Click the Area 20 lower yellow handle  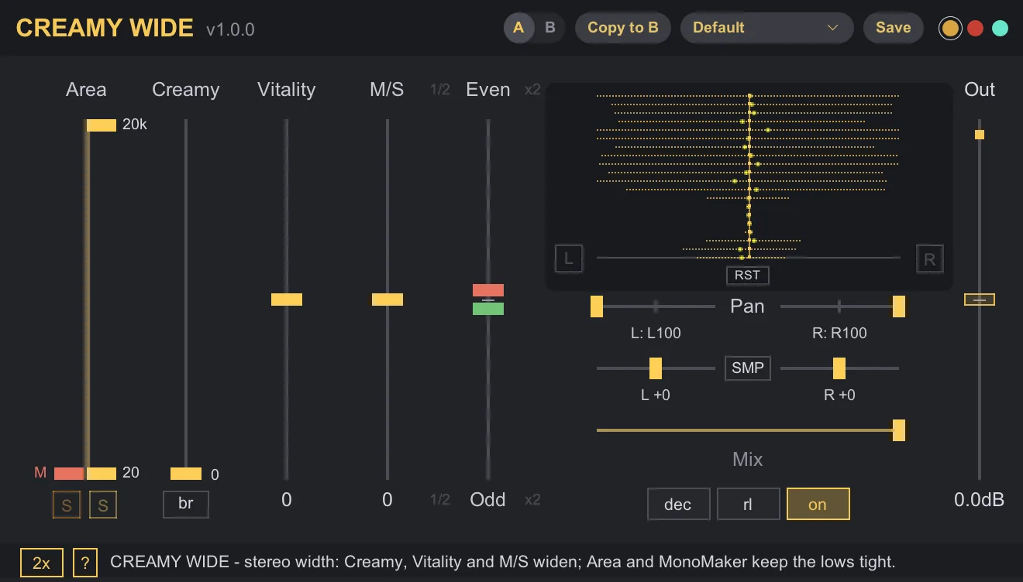pyautogui.click(x=102, y=474)
